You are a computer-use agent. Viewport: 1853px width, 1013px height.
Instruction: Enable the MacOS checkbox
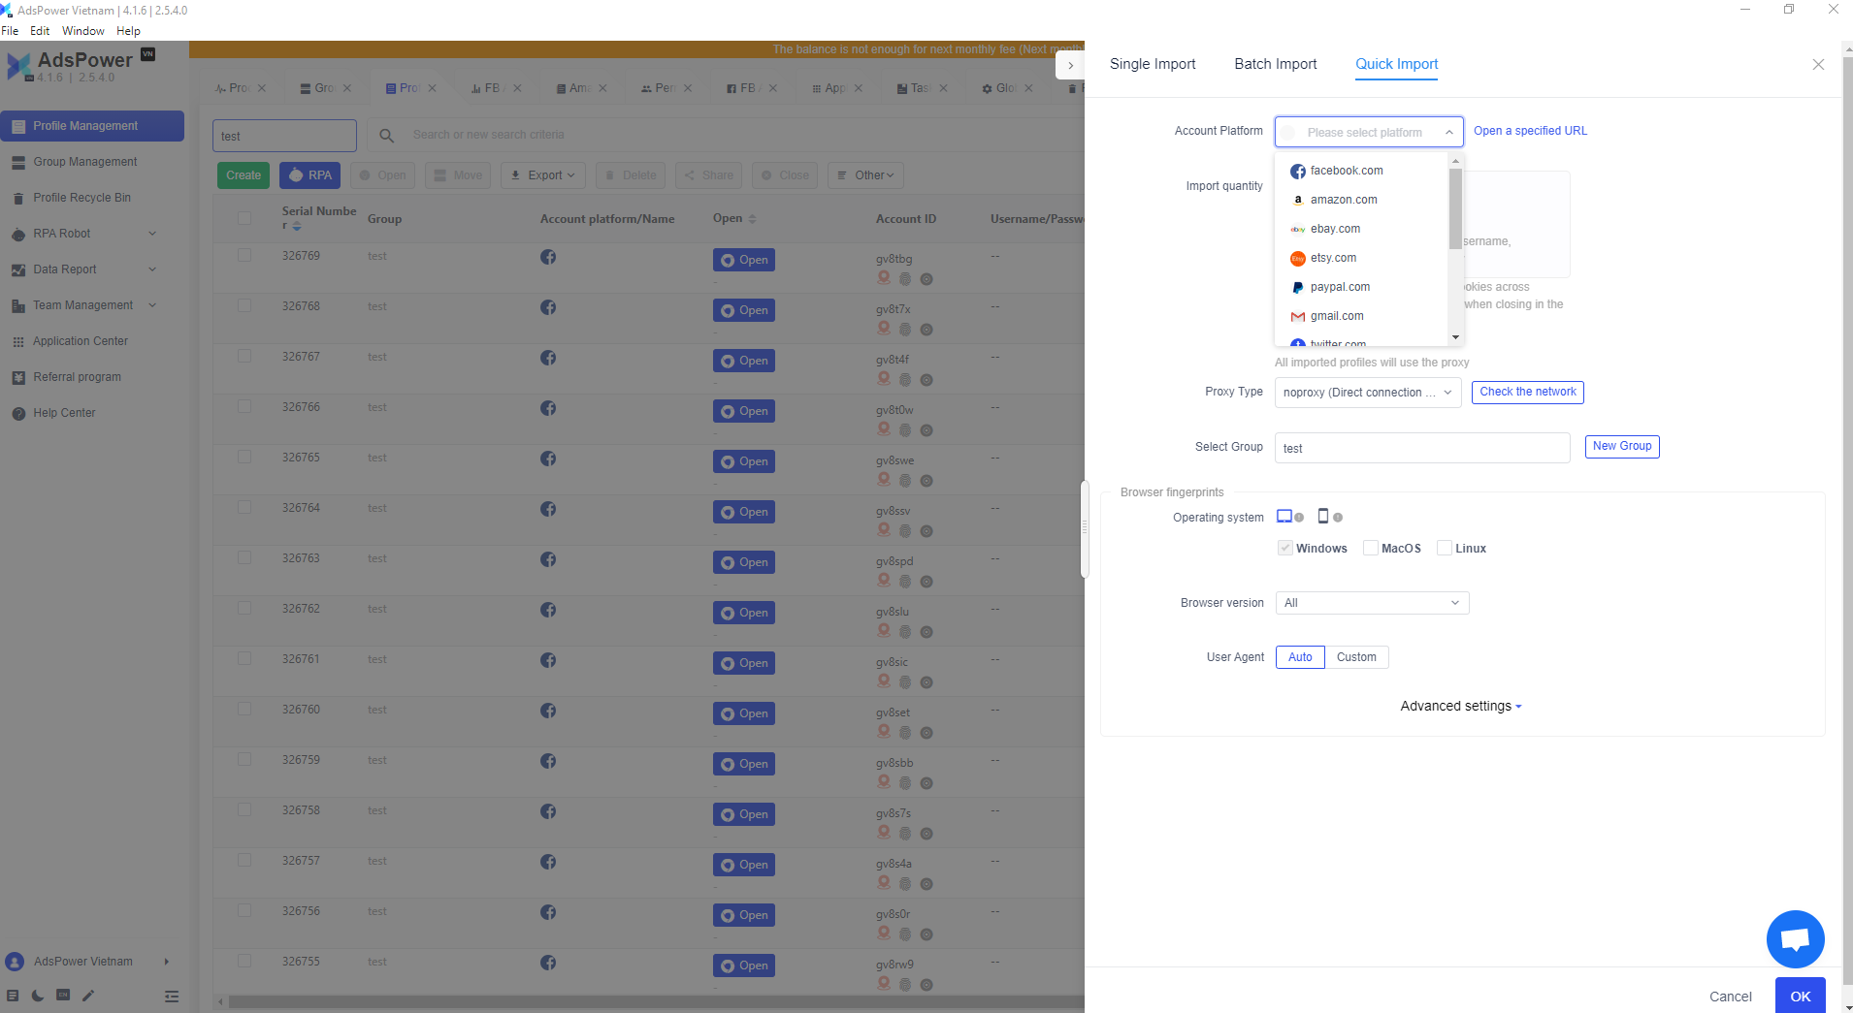[1371, 549]
